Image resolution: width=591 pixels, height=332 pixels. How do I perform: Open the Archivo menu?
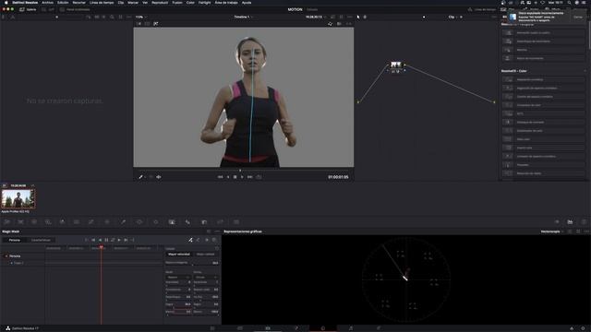pos(47,2)
